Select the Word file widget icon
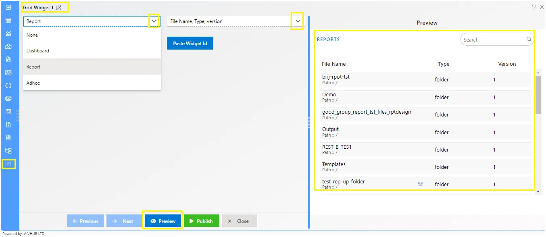 pos(8,137)
